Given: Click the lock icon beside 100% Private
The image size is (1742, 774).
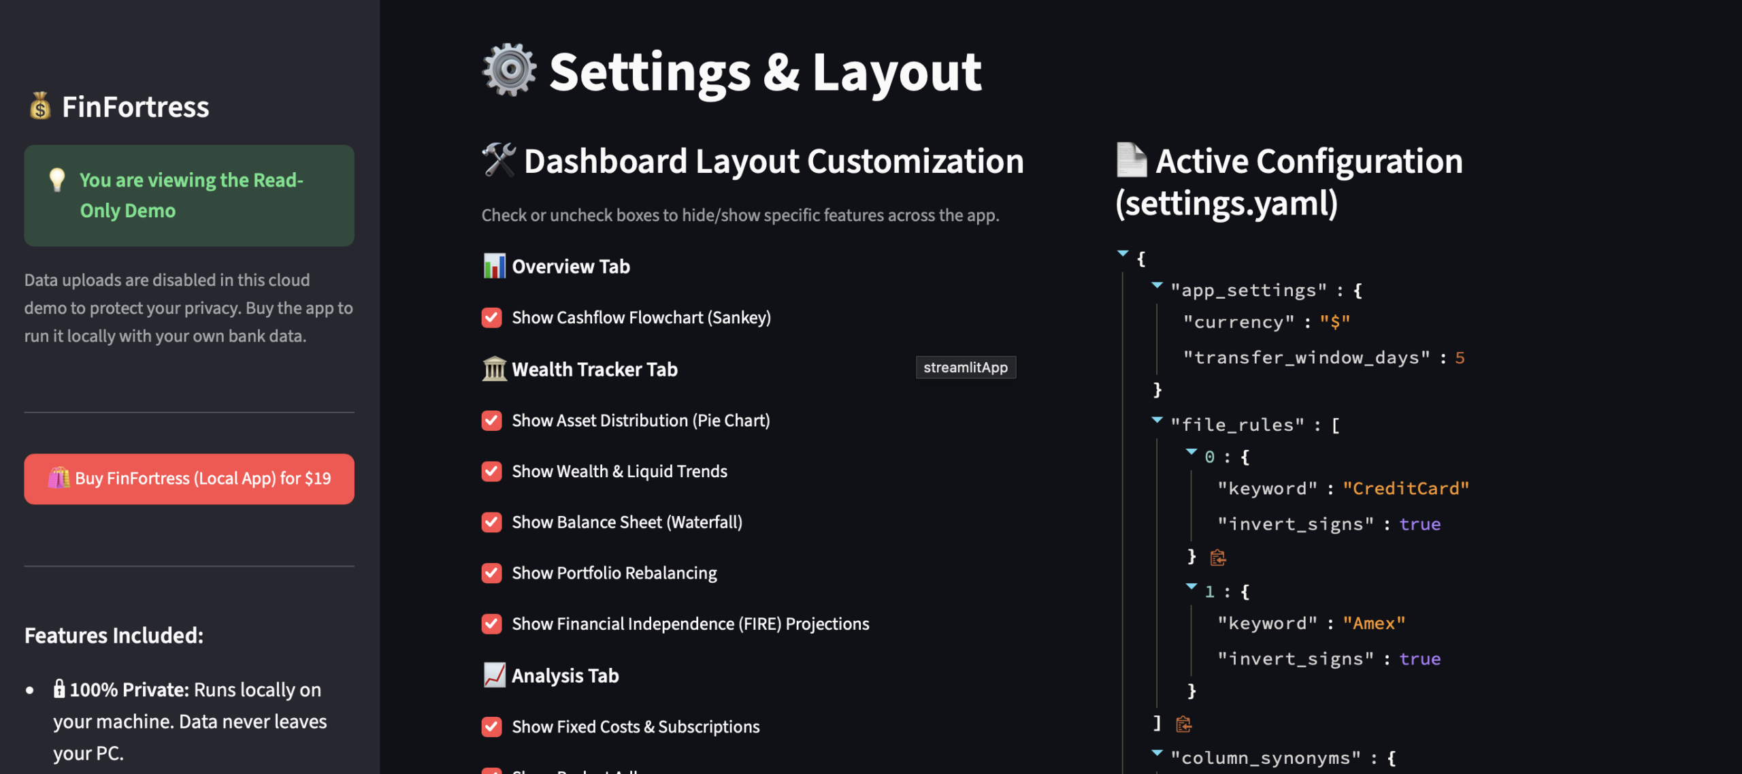Looking at the screenshot, I should [x=59, y=689].
